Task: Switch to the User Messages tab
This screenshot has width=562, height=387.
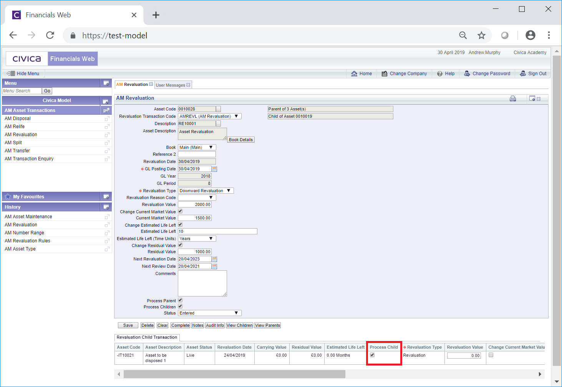Action: click(x=171, y=85)
